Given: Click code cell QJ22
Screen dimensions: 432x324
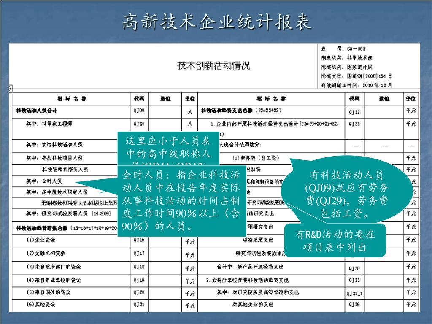Looking at the screenshot, I should pos(354,112).
